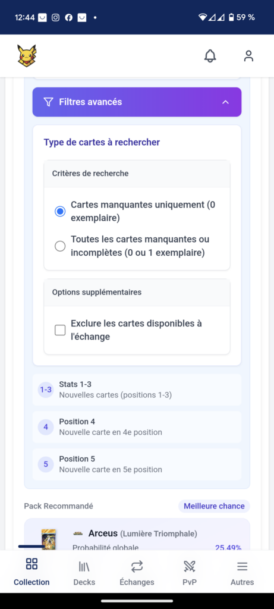
Task: Switch to the Échanges tab
Action: (x=137, y=573)
